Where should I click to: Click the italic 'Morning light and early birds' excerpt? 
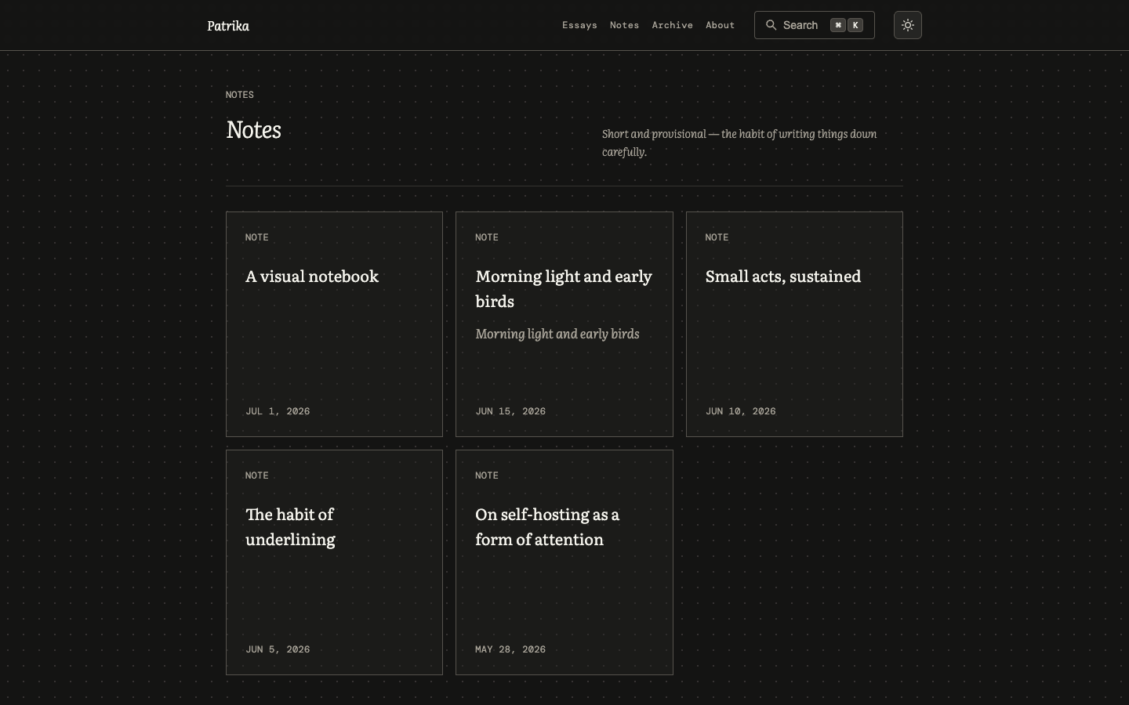pyautogui.click(x=557, y=334)
